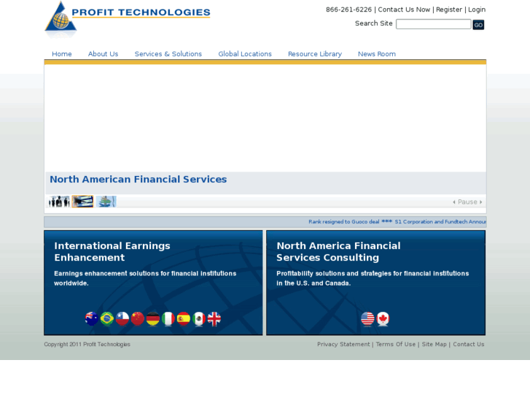530x398 pixels.
Task: Click the Contact Us footer link
Action: tap(469, 344)
